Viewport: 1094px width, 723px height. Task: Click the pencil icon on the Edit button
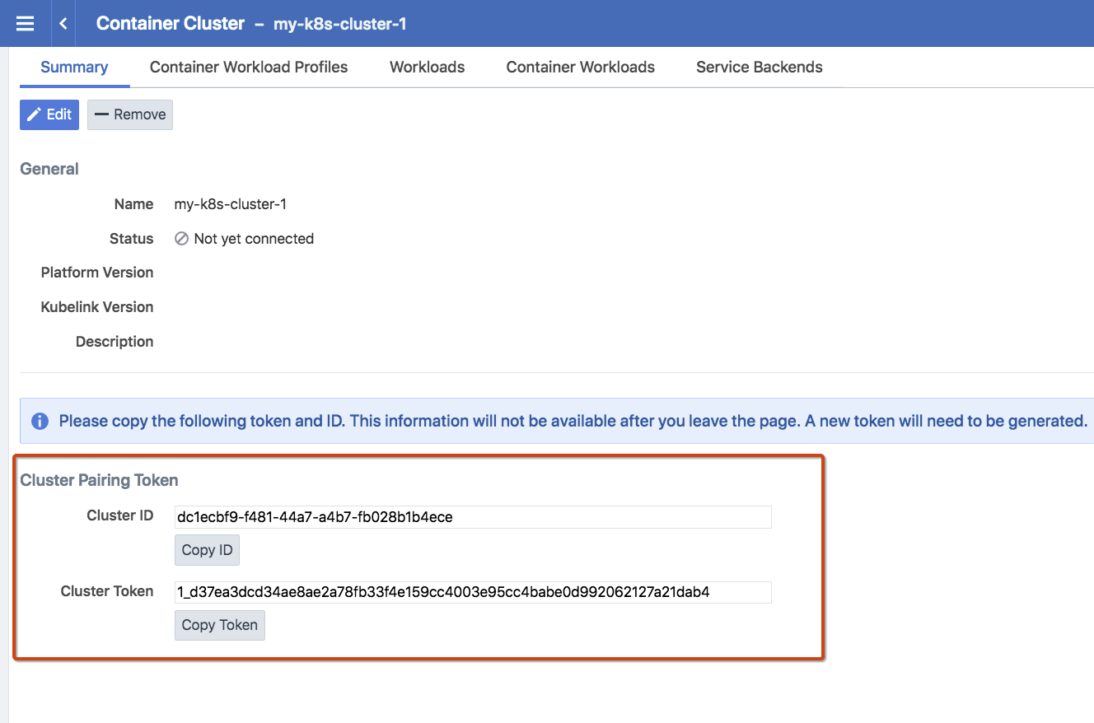(34, 114)
